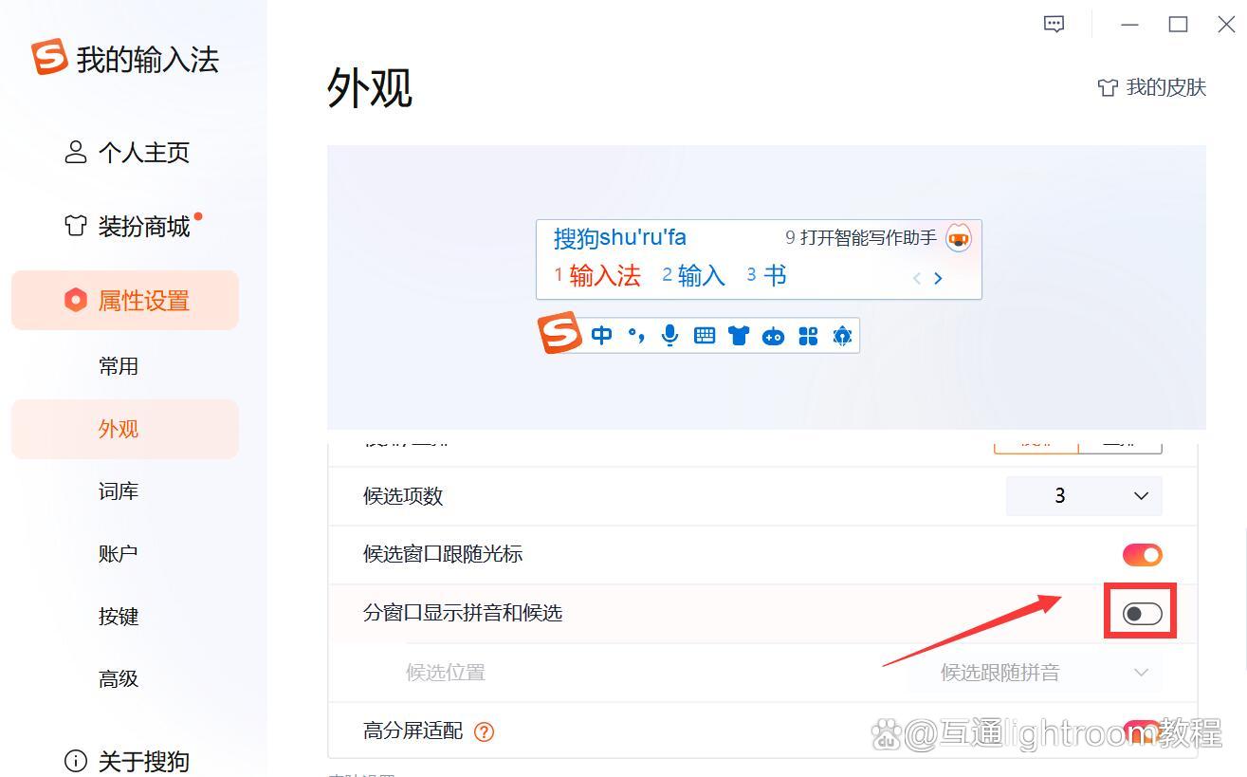This screenshot has width=1247, height=777.
Task: Open the 词库 settings section
Action: click(x=118, y=490)
